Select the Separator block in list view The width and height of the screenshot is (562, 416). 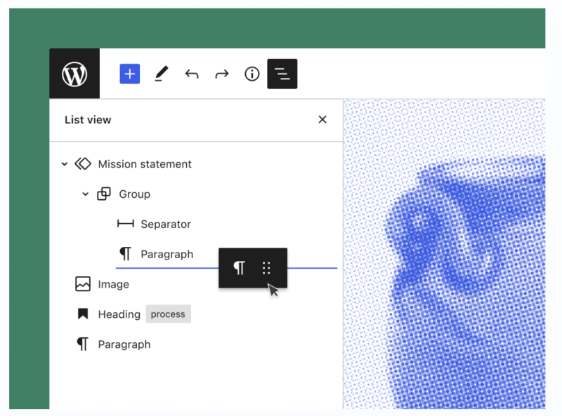165,224
